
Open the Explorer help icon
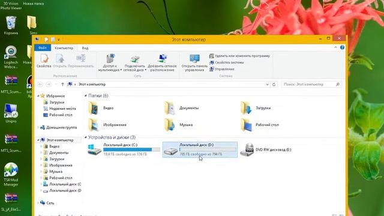pyautogui.click(x=342, y=47)
